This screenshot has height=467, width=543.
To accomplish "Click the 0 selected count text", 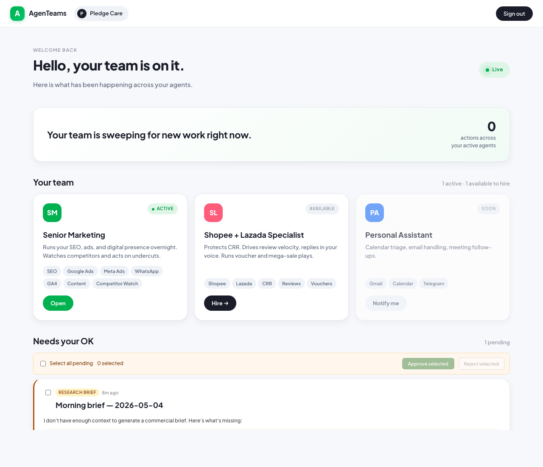I will tap(110, 363).
